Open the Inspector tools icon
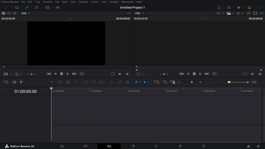This screenshot has height=149, width=265. [249, 7]
